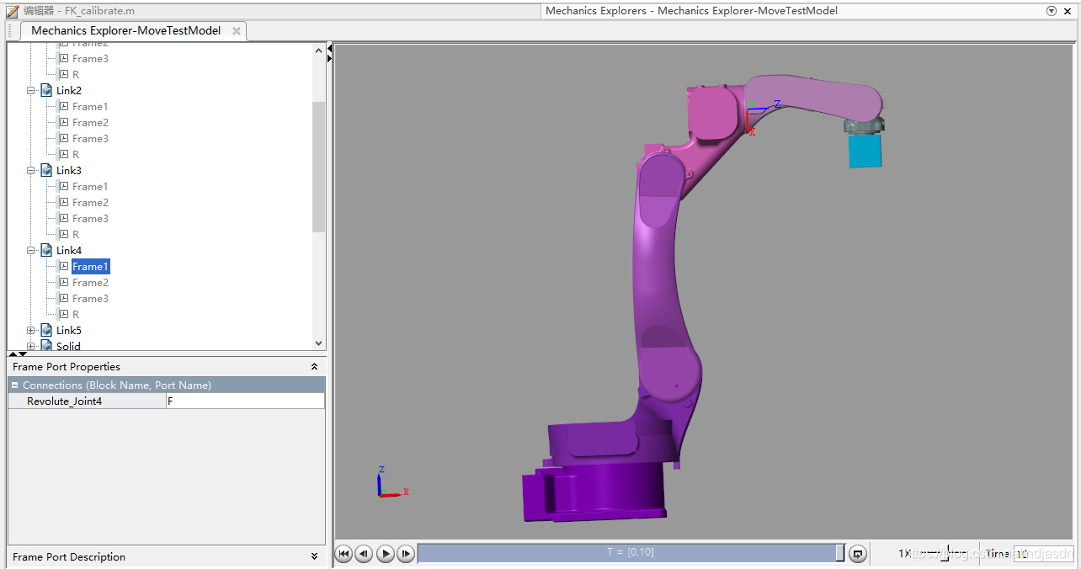Select Link5 in the tree
This screenshot has width=1081, height=569.
pyautogui.click(x=69, y=330)
